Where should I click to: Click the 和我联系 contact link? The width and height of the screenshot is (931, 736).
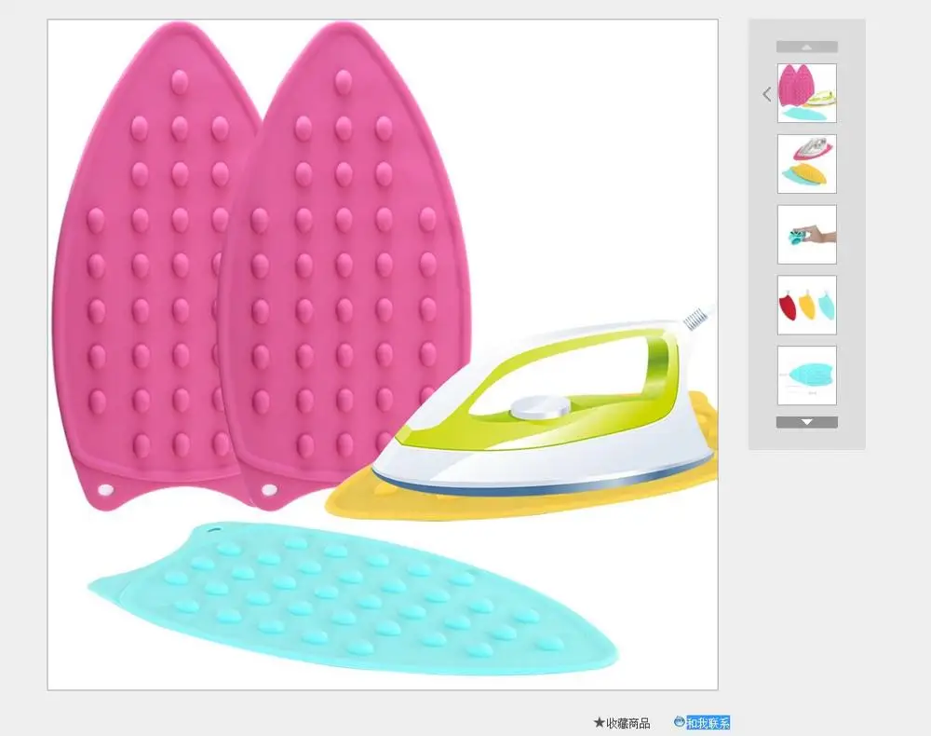pyautogui.click(x=708, y=723)
